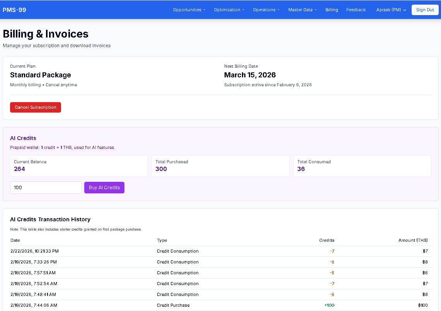Open the Operations dropdown menu
Viewport: 441px width, 311px height.
[266, 10]
